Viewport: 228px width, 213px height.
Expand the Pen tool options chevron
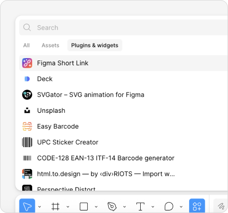point(125,207)
